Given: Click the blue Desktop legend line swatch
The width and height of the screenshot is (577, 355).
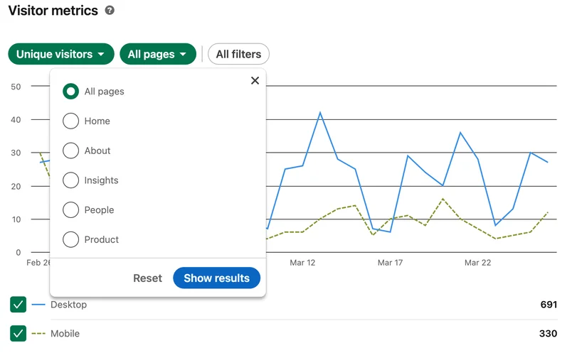Looking at the screenshot, I should 39,305.
